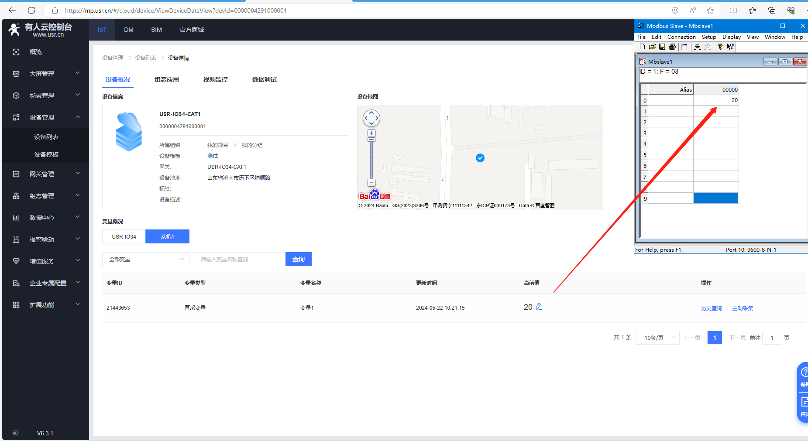Edit current value with the pencil icon
Screen dimensions: 808x441
coord(539,307)
